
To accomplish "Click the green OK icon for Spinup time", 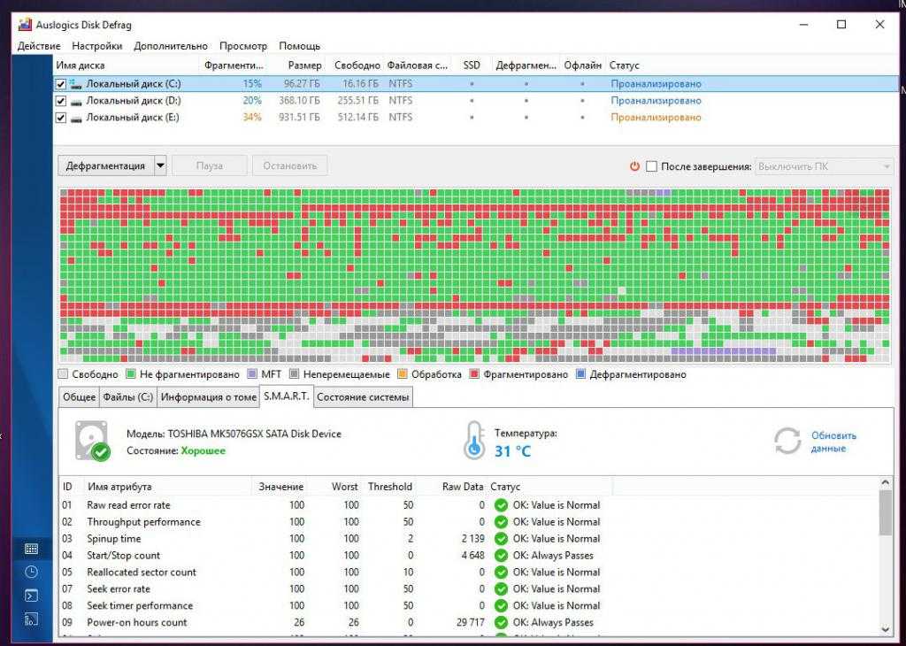I will point(501,539).
